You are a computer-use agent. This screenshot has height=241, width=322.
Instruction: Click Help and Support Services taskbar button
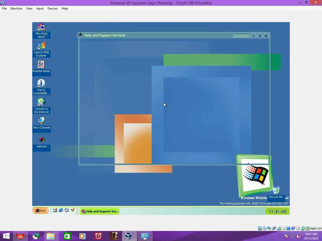(x=100, y=211)
